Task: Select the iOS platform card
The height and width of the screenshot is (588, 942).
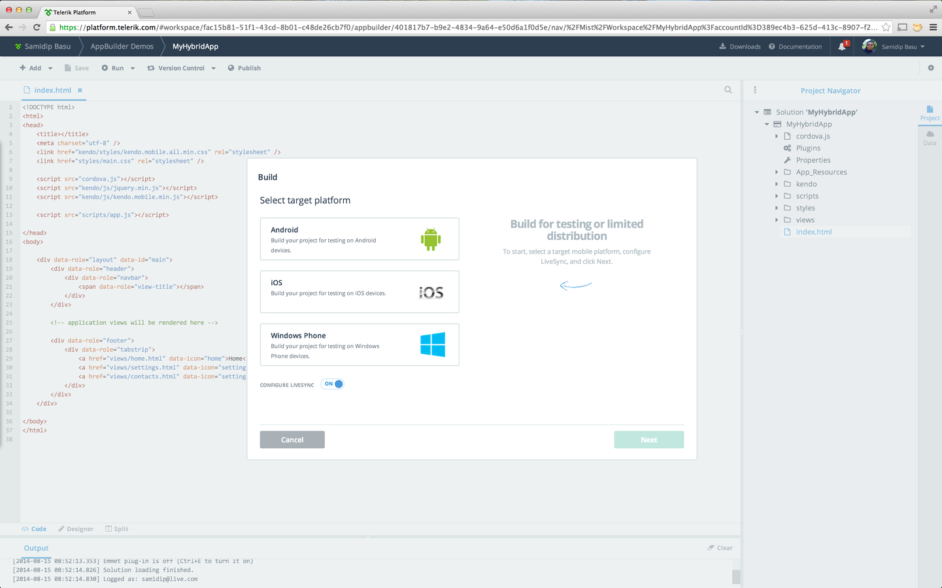Action: pyautogui.click(x=360, y=292)
